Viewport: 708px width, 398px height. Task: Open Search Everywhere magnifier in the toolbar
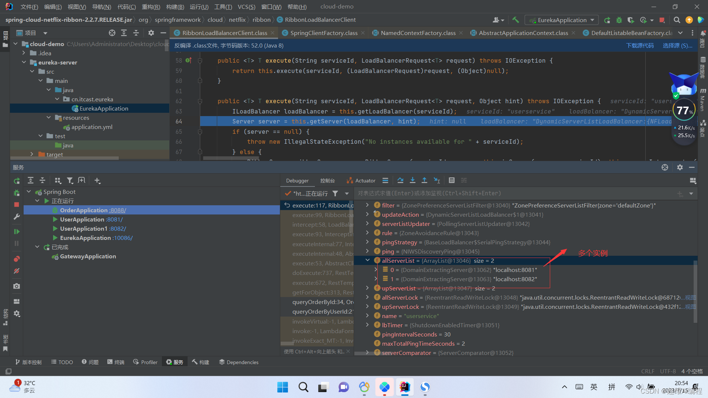tap(677, 20)
